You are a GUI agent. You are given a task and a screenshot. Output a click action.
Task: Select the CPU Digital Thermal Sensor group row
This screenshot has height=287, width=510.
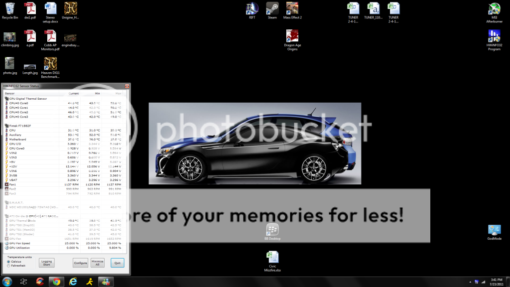tap(63, 99)
